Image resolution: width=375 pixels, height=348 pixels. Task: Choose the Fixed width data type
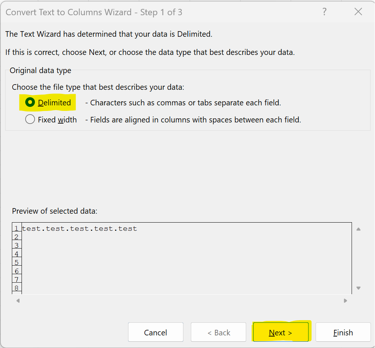30,119
